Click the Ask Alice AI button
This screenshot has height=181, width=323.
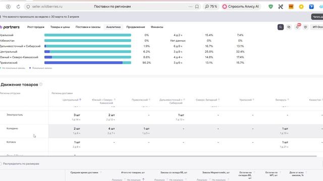pyautogui.click(x=241, y=7)
